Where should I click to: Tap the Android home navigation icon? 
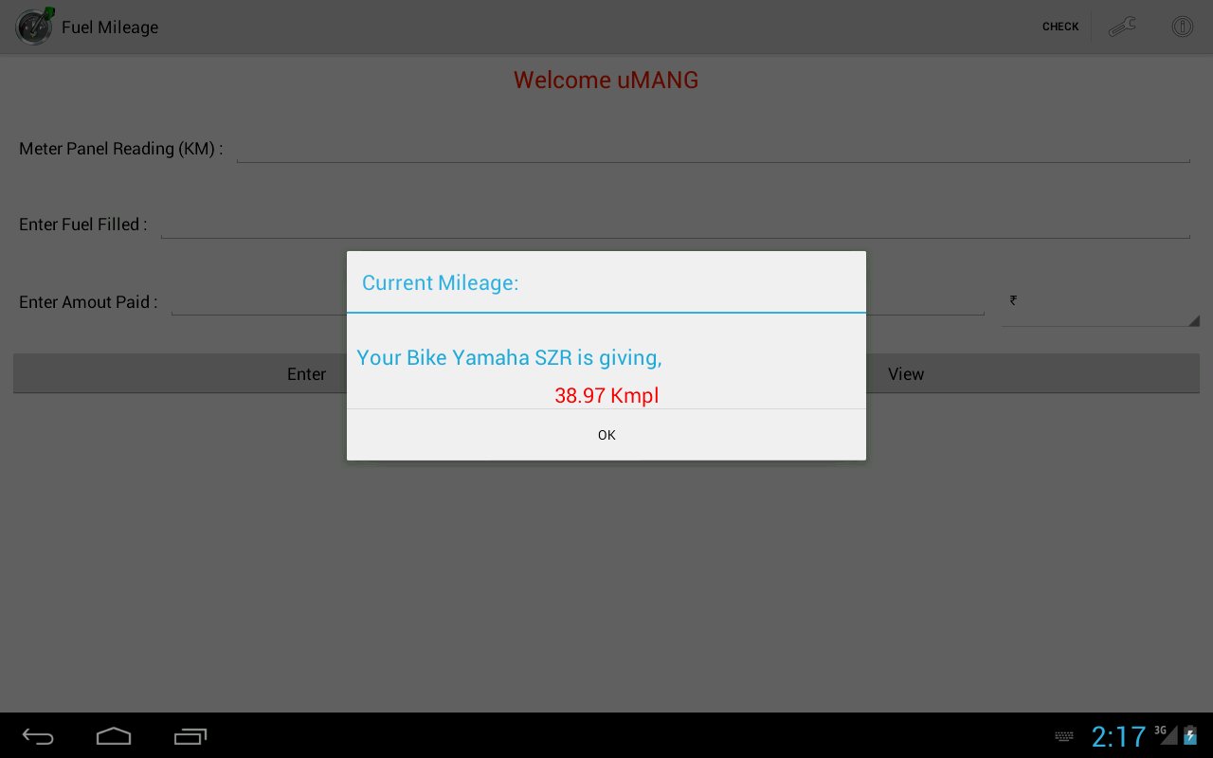point(114,736)
